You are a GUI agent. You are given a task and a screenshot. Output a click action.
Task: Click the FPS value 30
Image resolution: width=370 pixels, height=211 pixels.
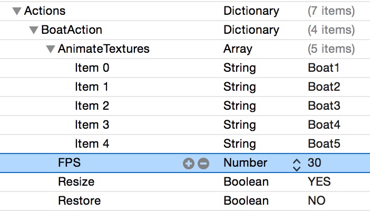click(x=314, y=163)
